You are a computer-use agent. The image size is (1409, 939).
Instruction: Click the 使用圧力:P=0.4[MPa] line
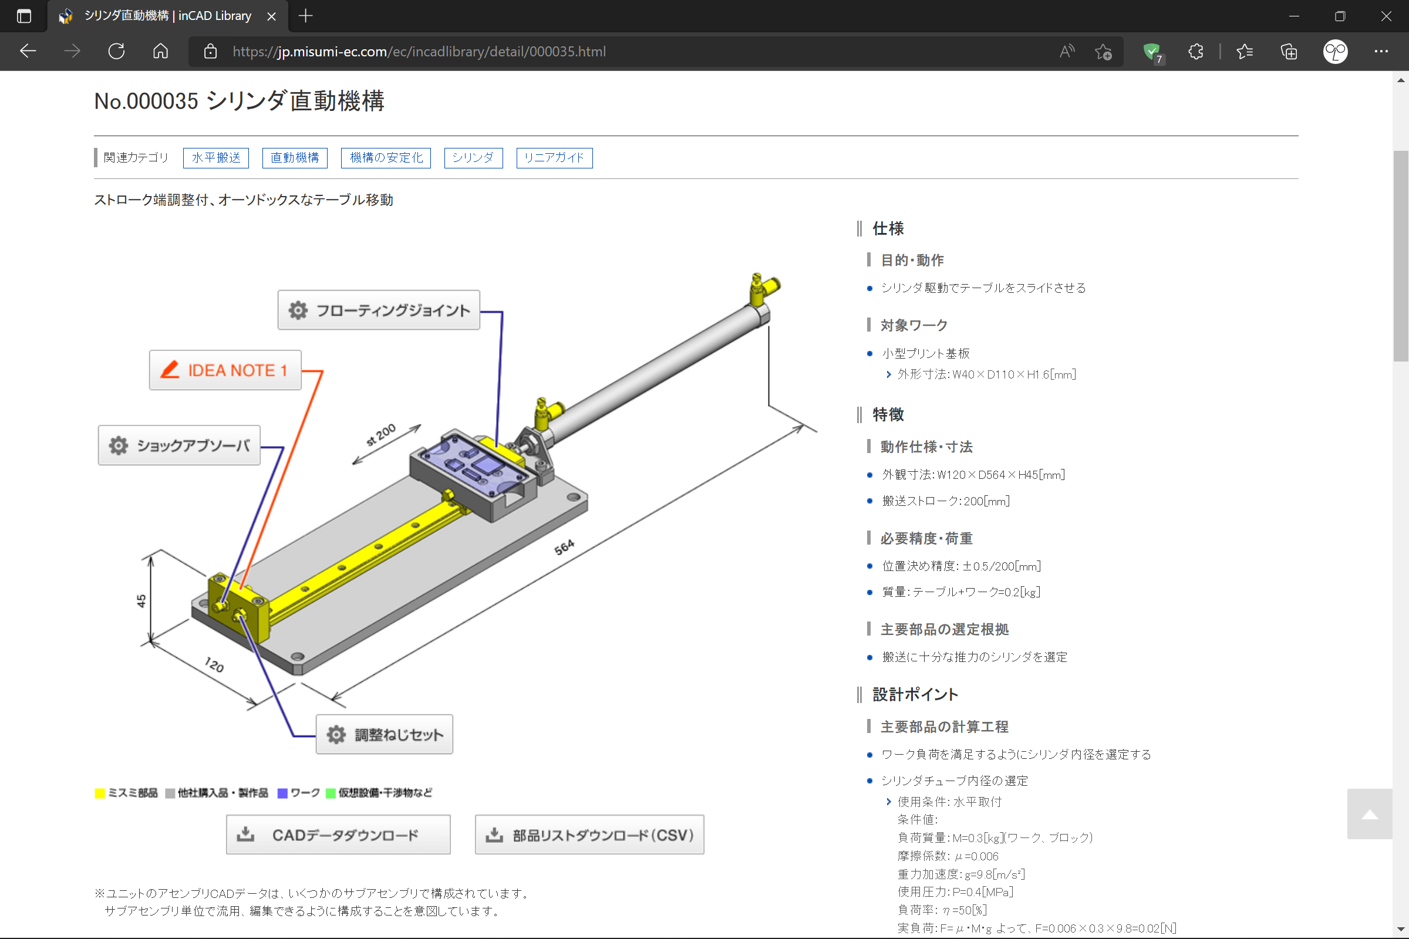[955, 891]
